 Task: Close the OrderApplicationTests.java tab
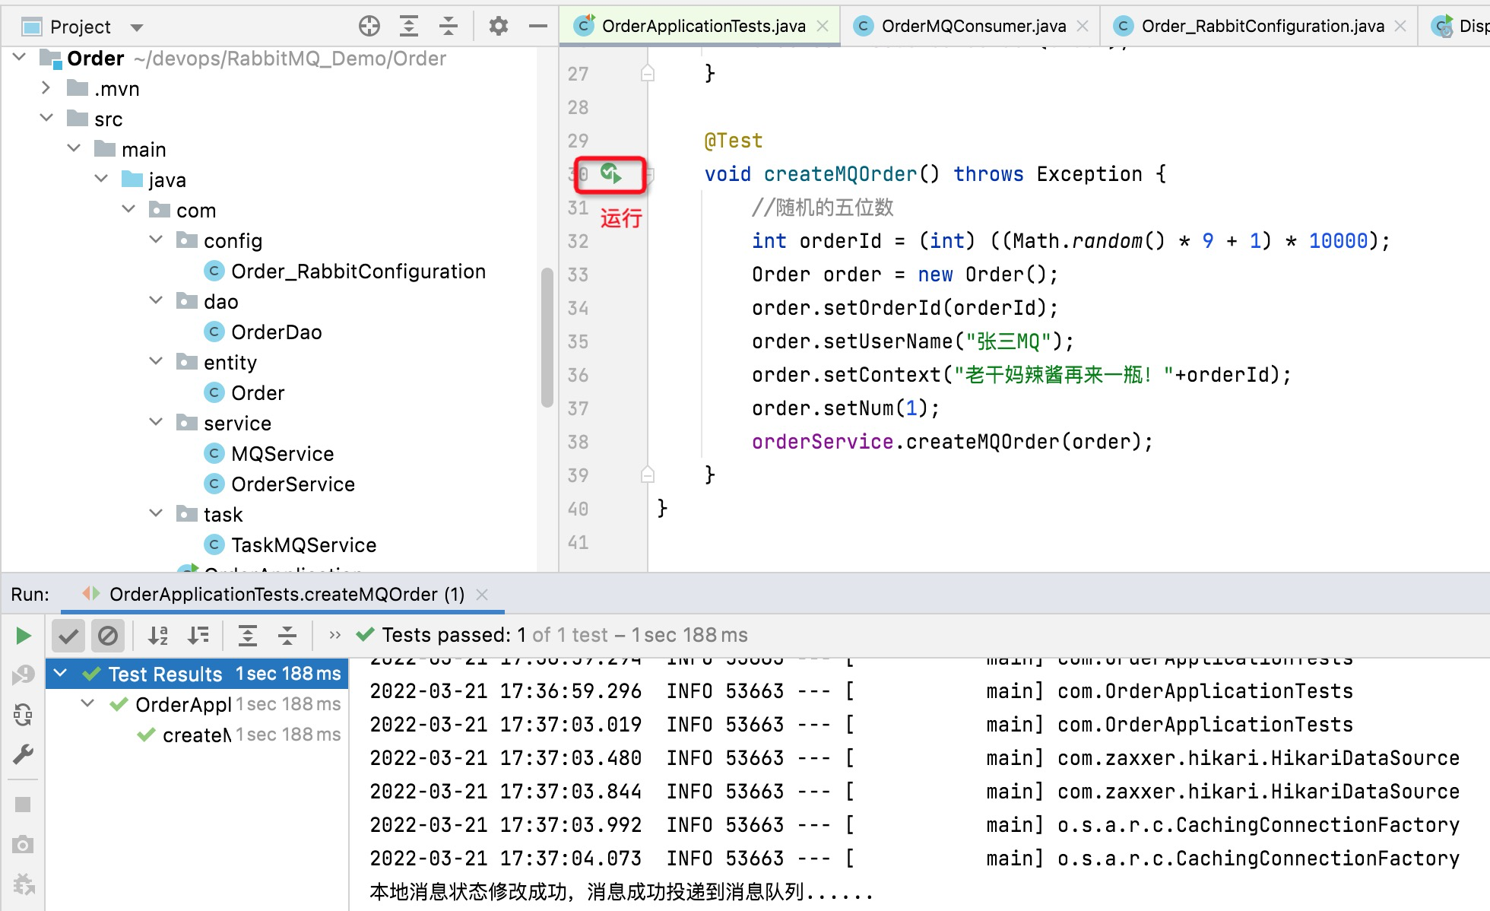click(x=822, y=25)
